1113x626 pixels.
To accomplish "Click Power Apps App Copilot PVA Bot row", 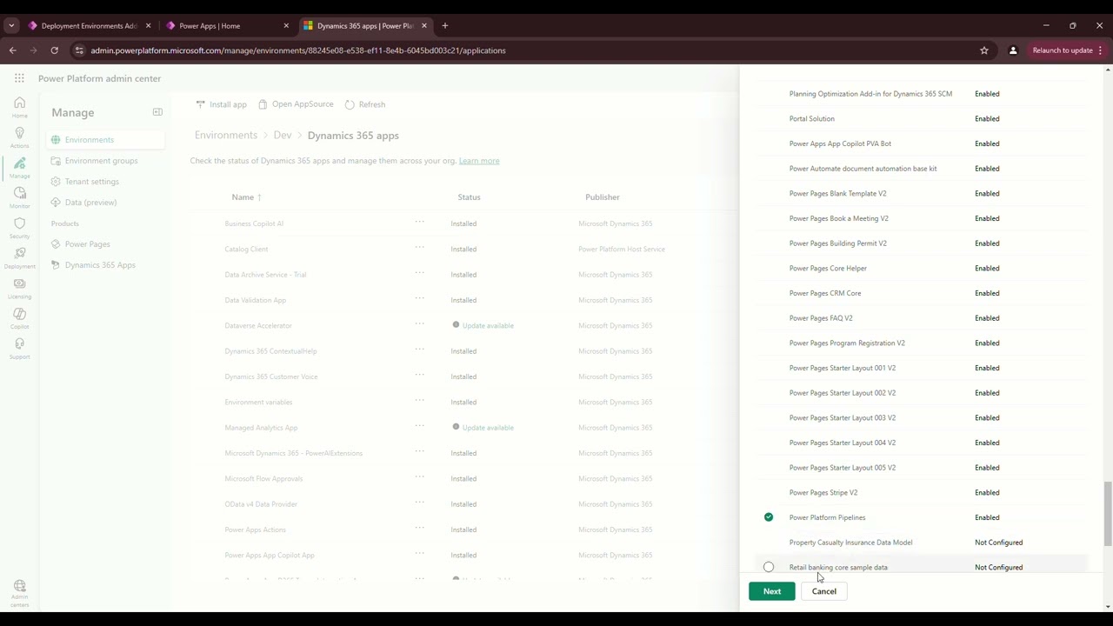I will 922,143.
